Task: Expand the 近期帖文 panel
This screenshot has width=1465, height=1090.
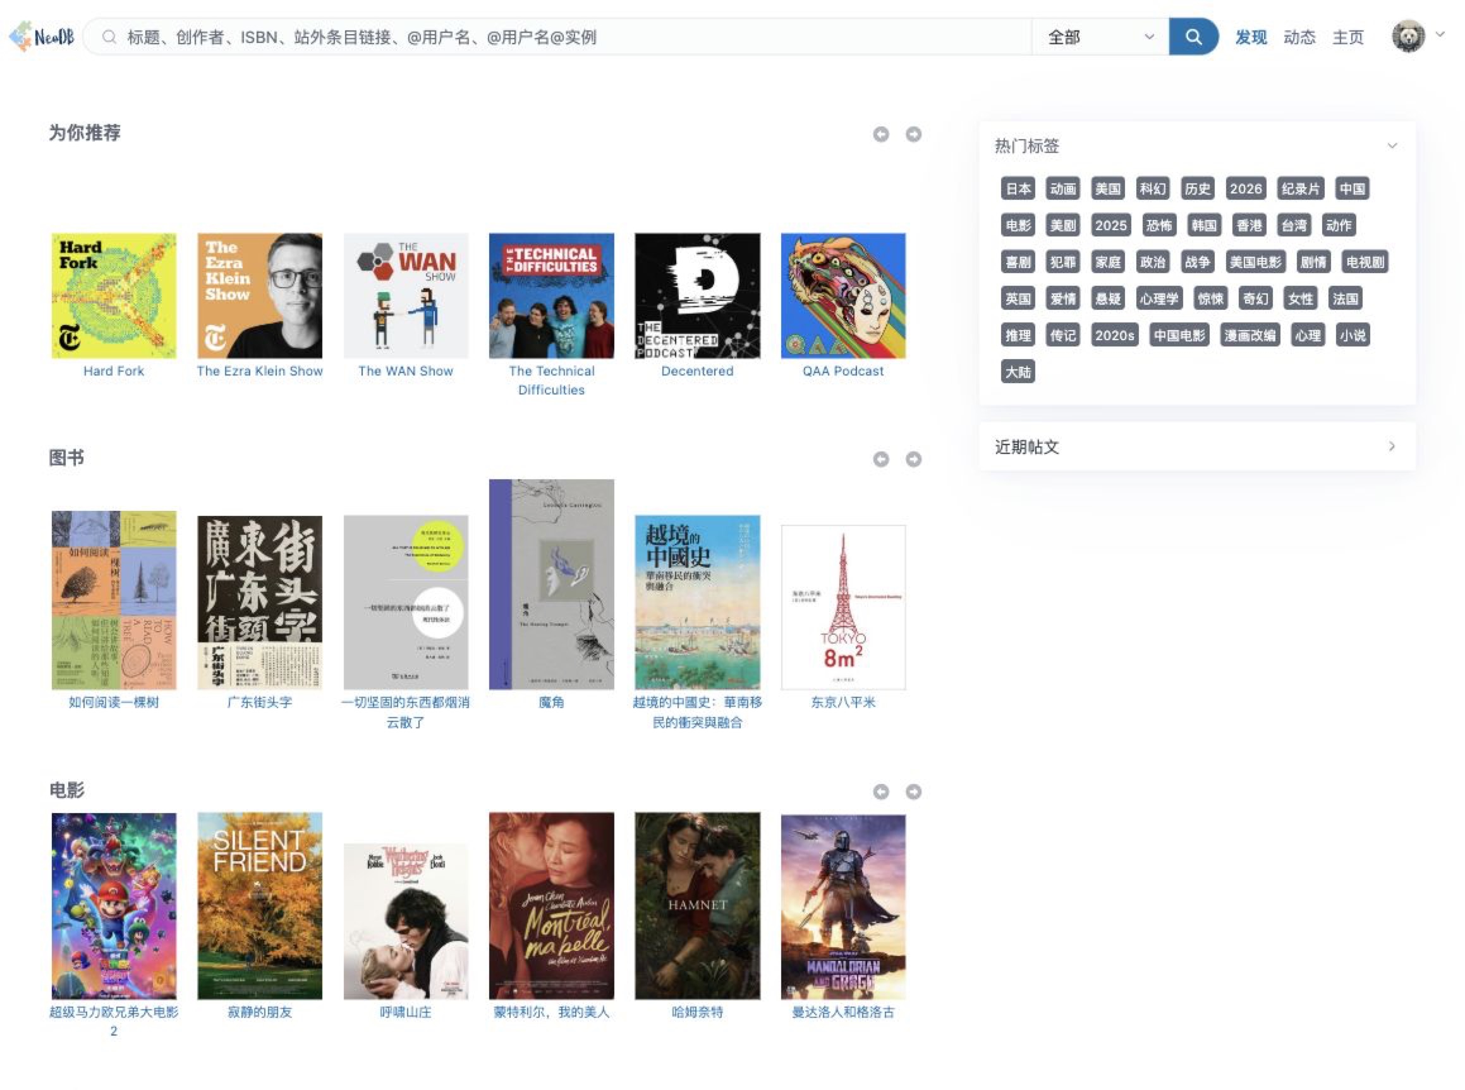Action: tap(1392, 447)
